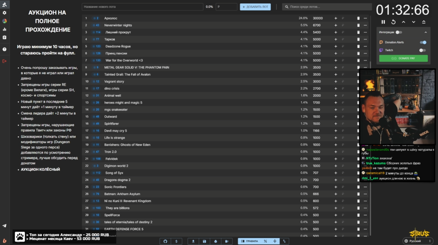Screen dimensions: 438x245
Task: Click the Tainted Grail: The Fall of Avalon name
Action: 127,74
